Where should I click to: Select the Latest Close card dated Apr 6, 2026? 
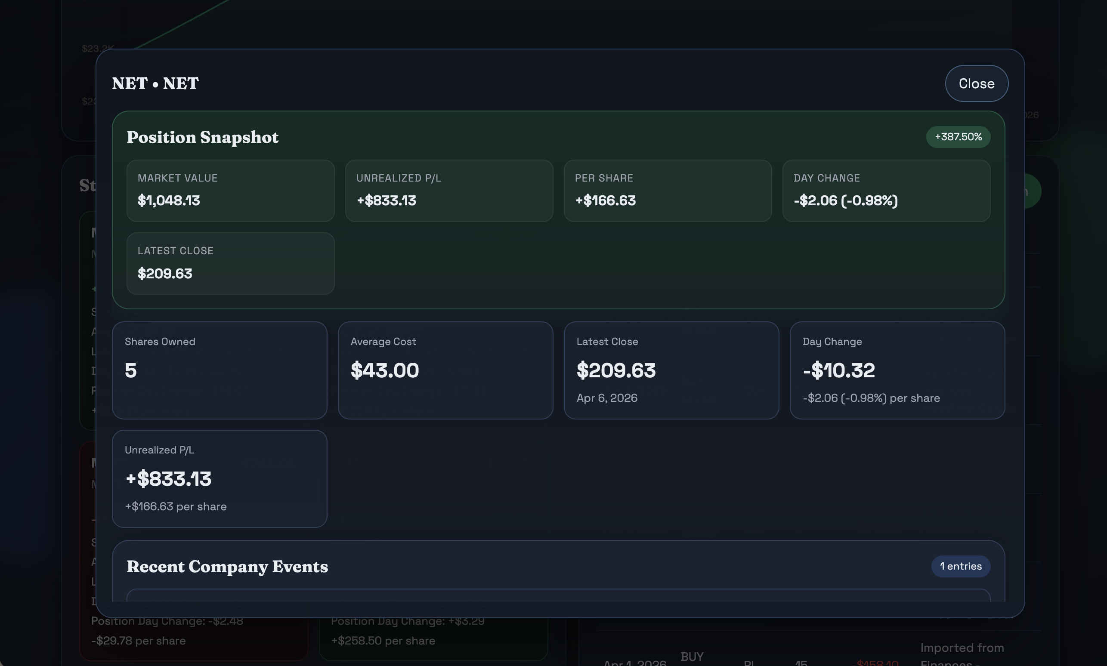(672, 370)
